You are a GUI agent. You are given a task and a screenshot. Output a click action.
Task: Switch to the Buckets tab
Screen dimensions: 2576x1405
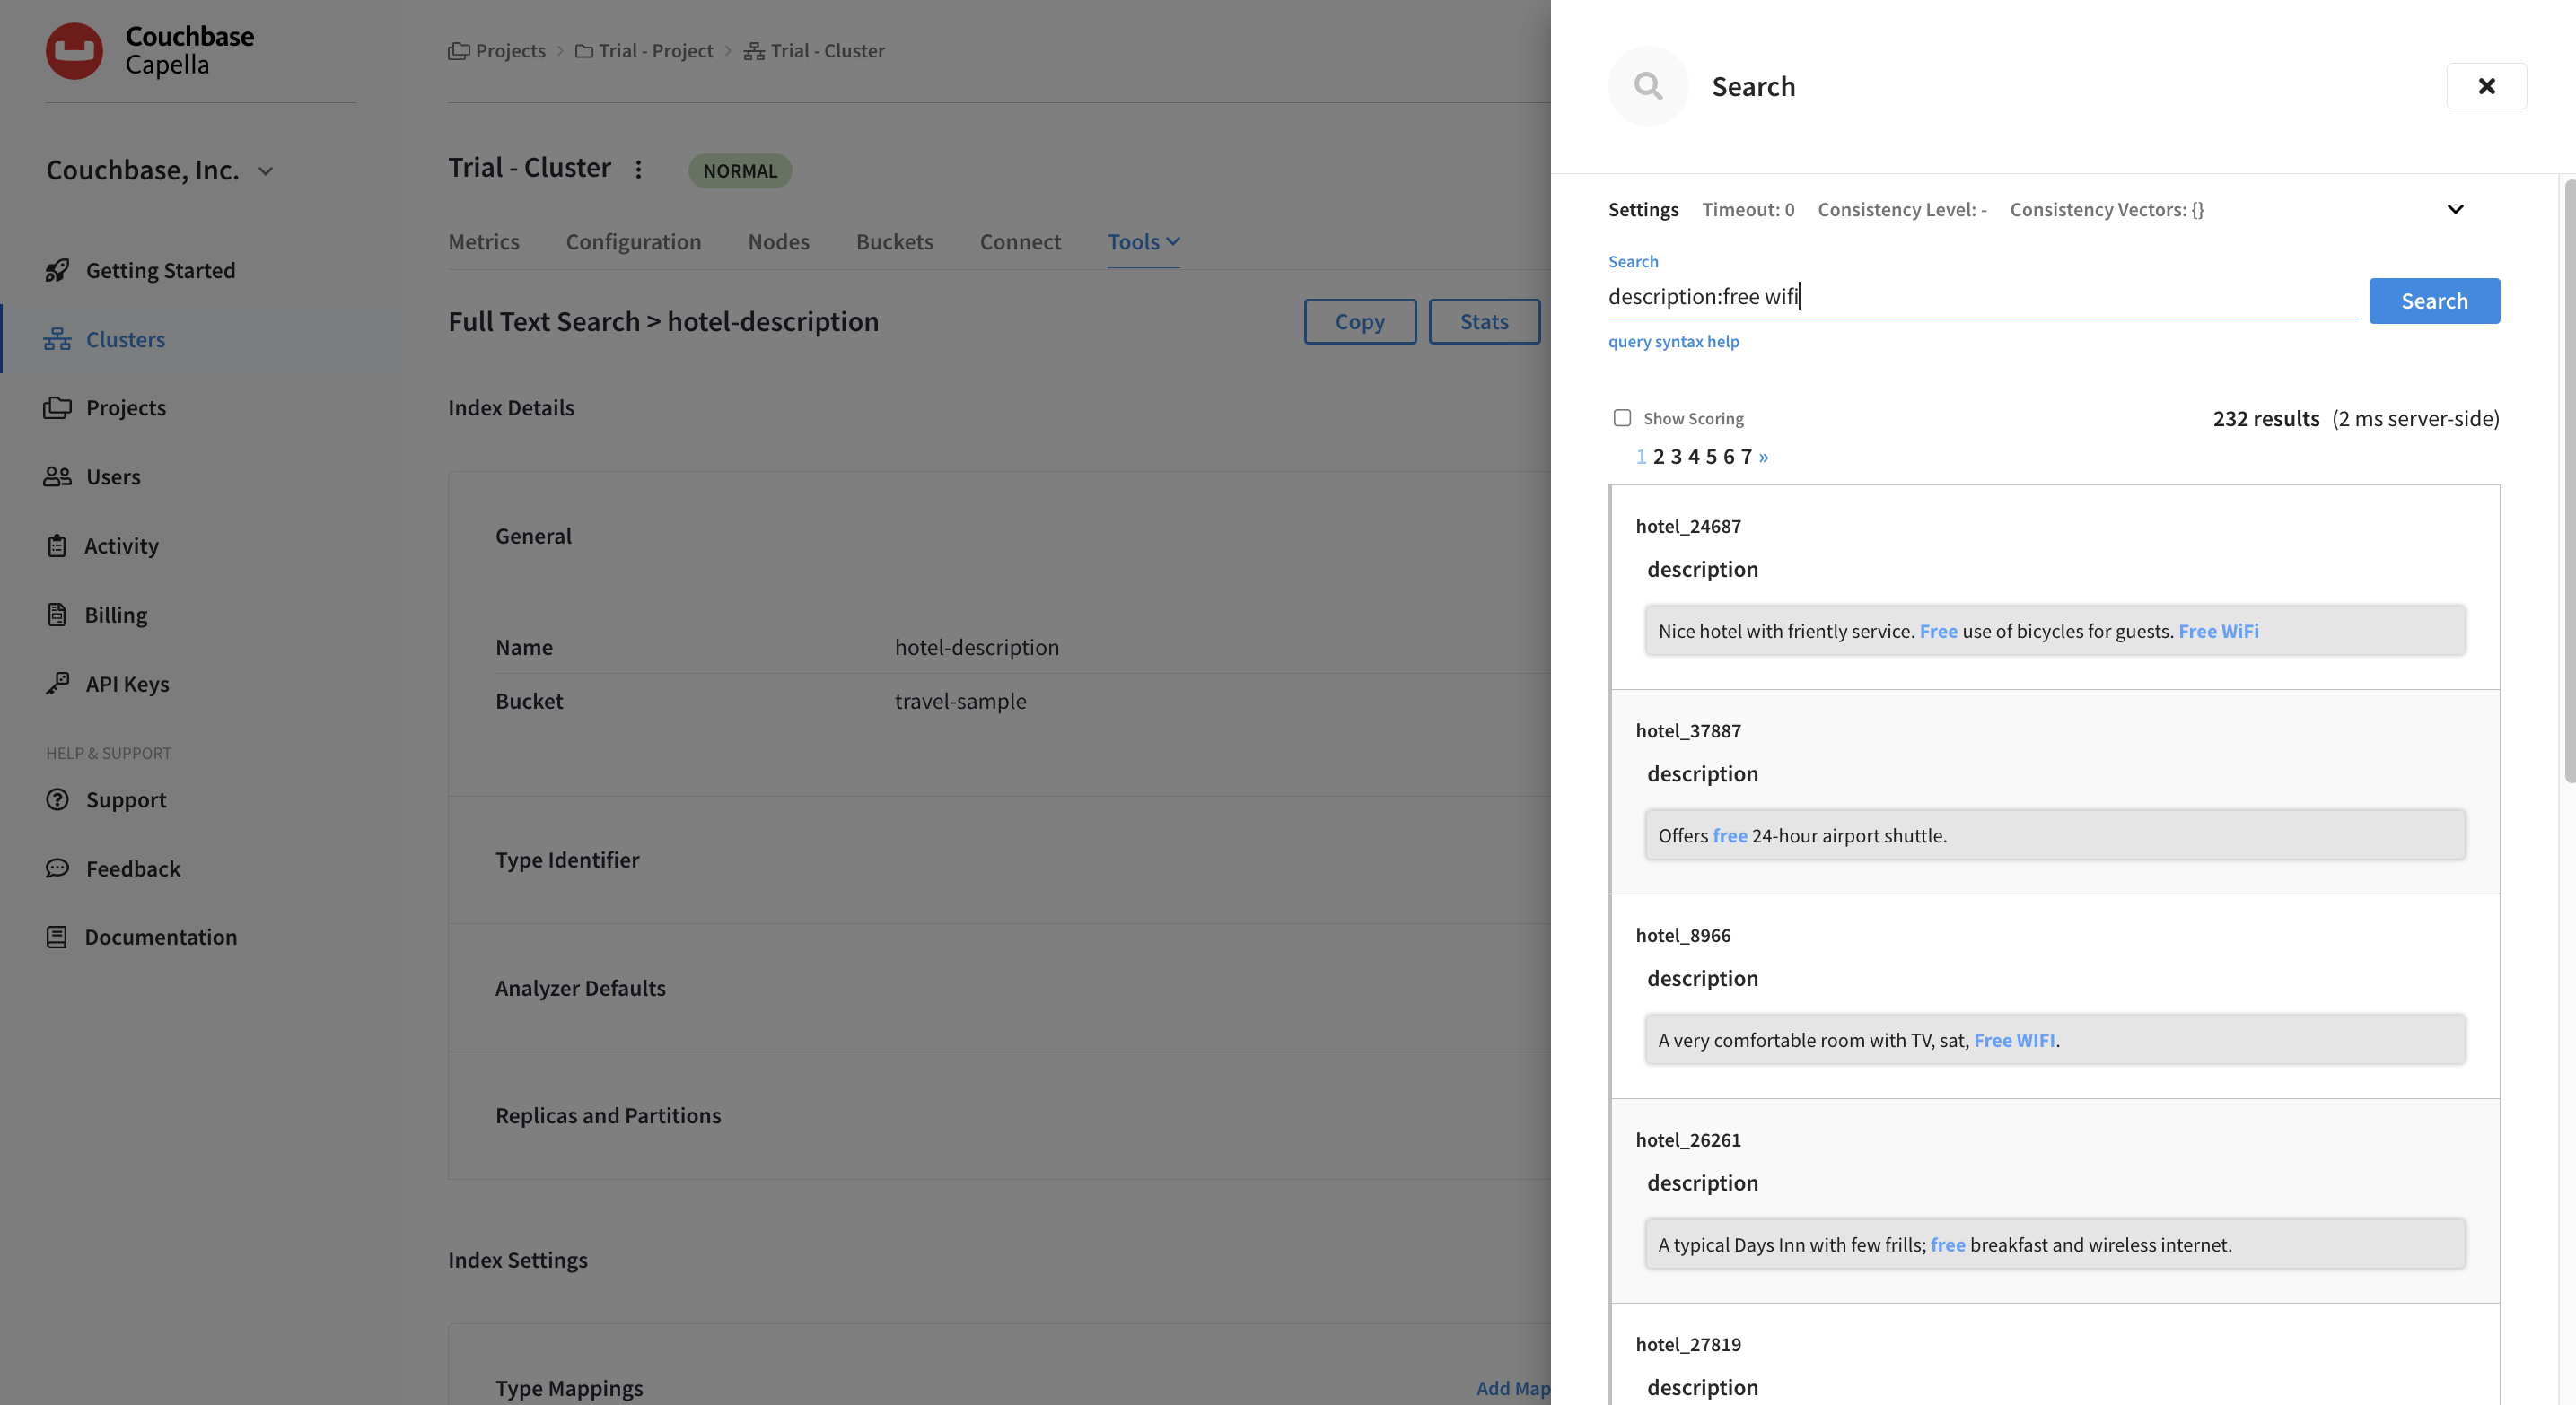tap(894, 242)
